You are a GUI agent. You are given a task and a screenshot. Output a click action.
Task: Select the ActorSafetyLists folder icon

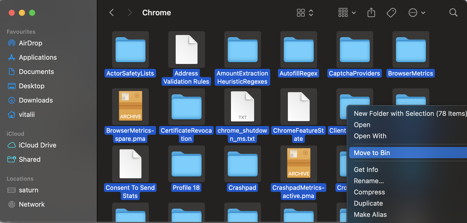pos(131,49)
